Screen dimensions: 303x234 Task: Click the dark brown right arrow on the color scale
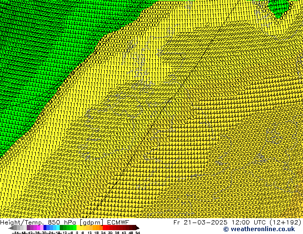click(x=138, y=228)
